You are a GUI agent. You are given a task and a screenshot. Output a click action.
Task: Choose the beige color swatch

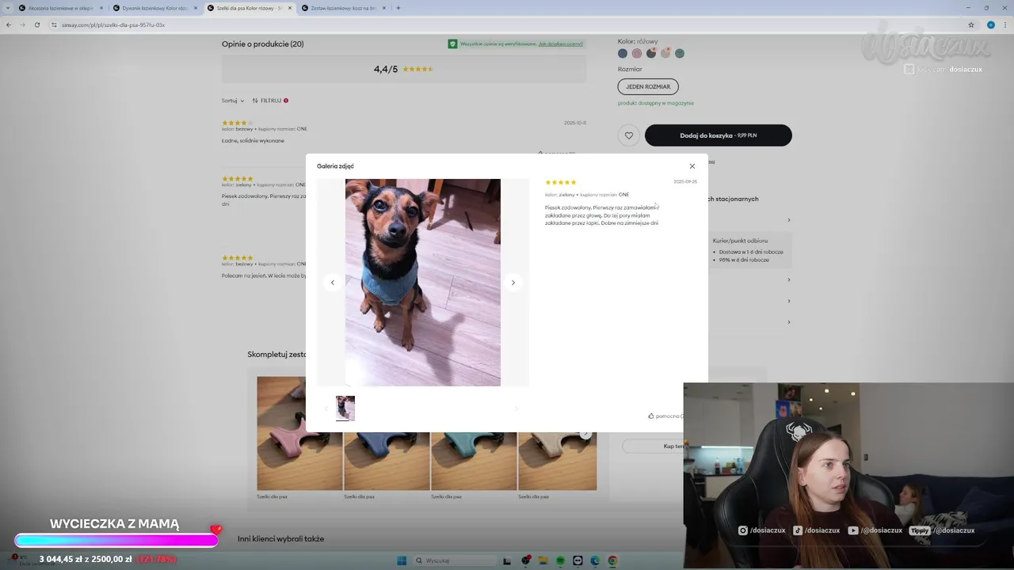point(665,54)
